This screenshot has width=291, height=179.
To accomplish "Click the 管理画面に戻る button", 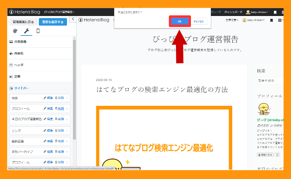I will tap(23, 22).
